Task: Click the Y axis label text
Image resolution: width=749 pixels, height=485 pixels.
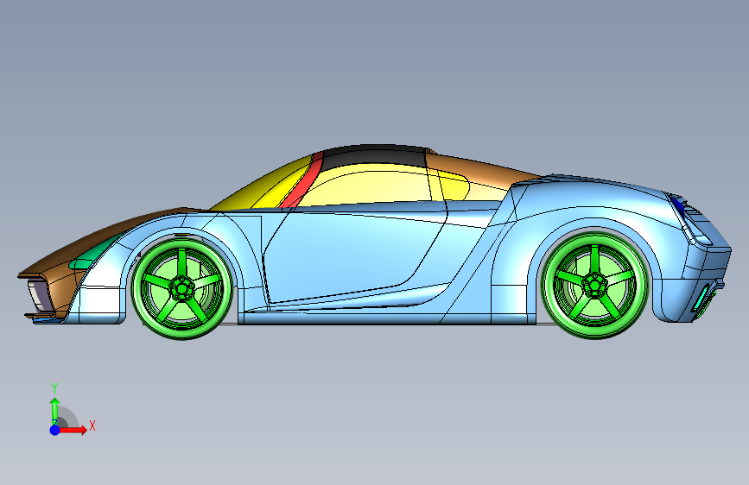Action: point(54,388)
